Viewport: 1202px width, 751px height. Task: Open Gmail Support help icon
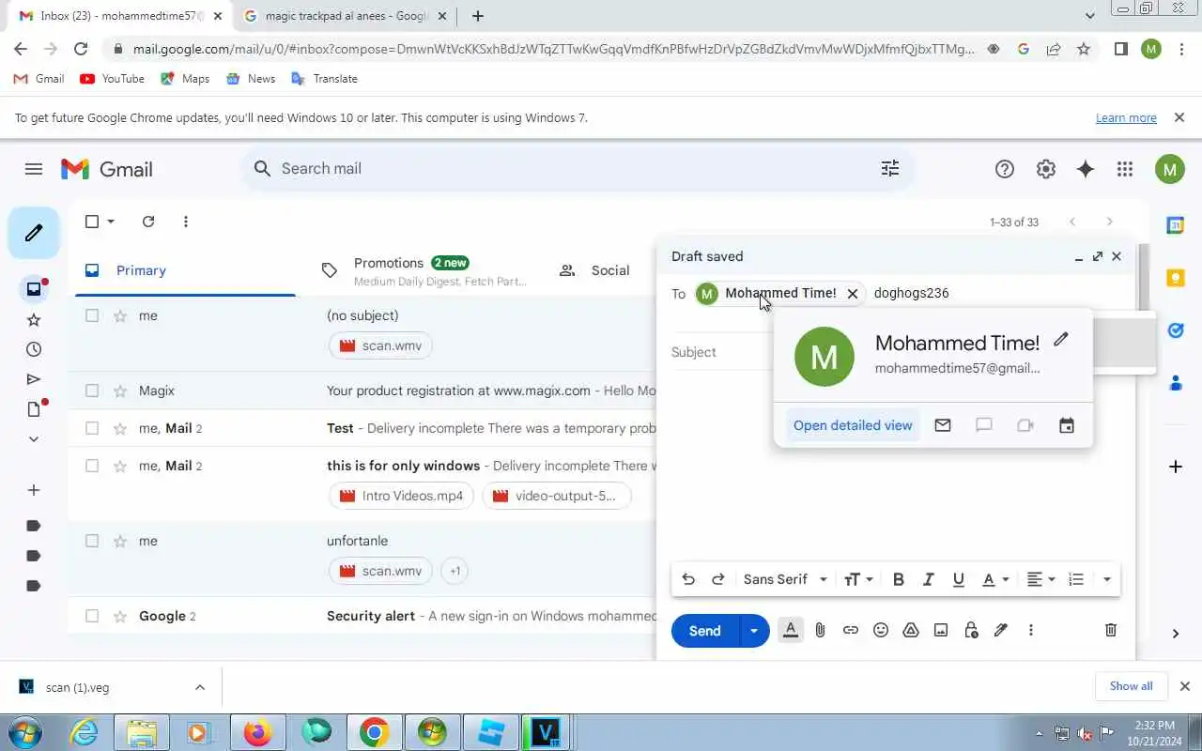1004,169
